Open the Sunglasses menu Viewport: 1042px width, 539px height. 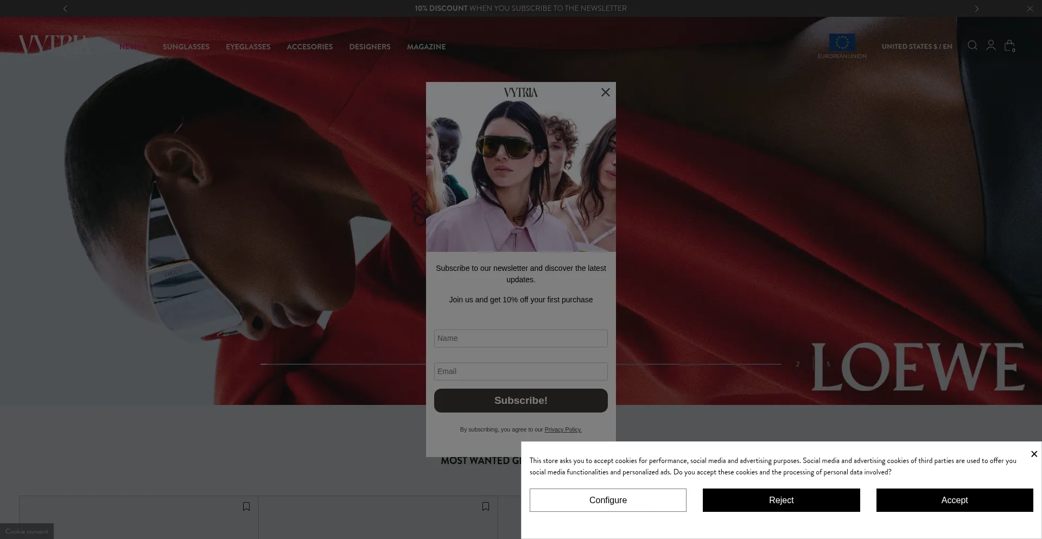186,47
